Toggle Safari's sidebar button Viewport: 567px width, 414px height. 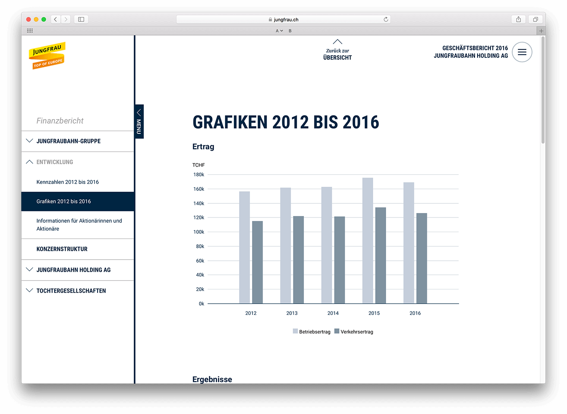coord(81,19)
